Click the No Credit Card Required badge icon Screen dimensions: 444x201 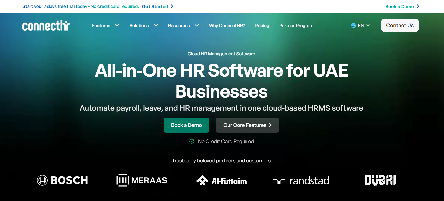click(192, 141)
